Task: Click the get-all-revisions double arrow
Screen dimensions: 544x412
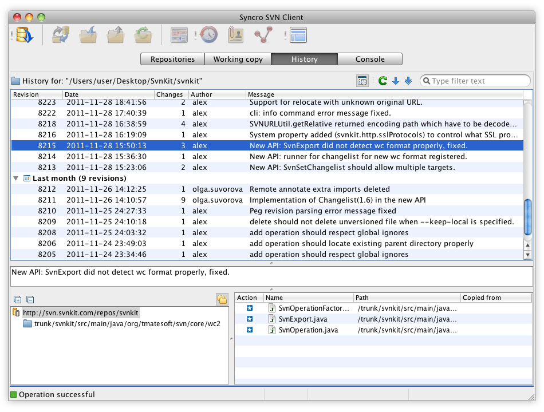Action: pos(408,80)
